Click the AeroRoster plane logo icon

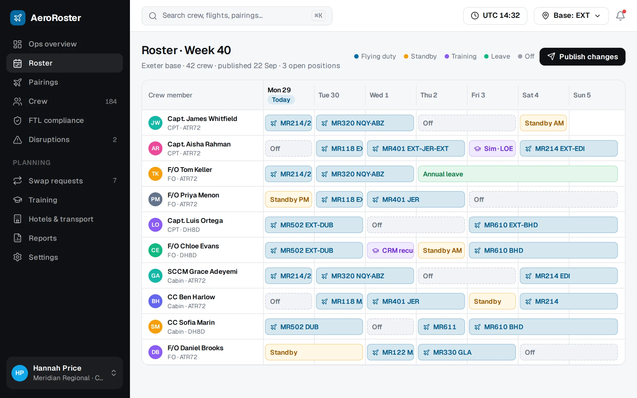click(18, 18)
